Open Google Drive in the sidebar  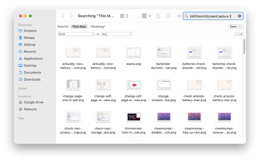click(x=31, y=102)
